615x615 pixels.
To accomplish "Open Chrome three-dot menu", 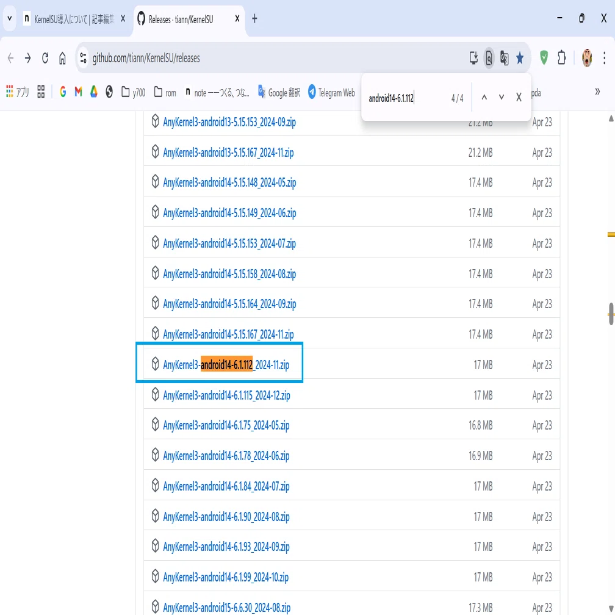I will coord(604,58).
